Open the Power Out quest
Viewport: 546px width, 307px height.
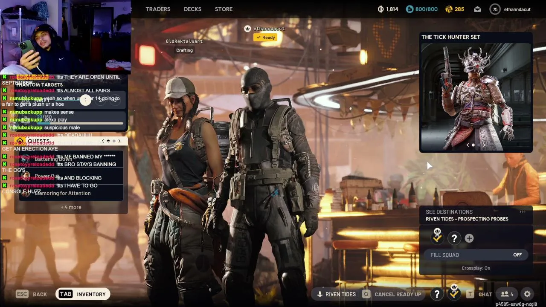[x=71, y=176]
